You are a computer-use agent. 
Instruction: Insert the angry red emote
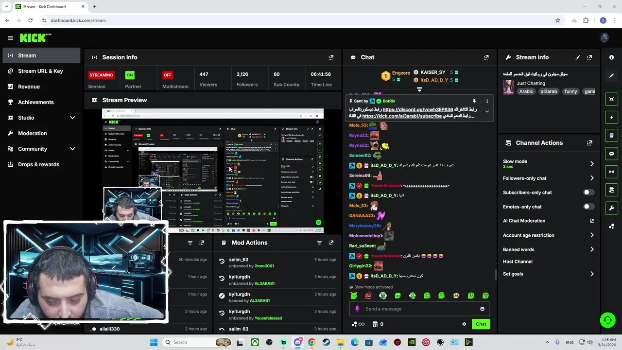tap(368, 296)
